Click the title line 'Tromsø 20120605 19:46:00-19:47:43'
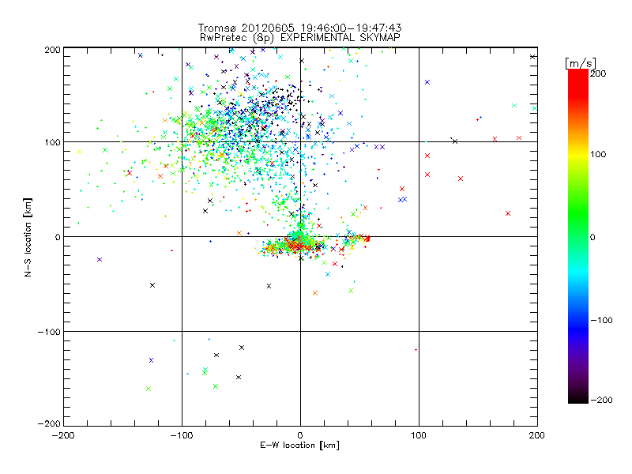The height and width of the screenshot is (474, 632). coord(299,28)
